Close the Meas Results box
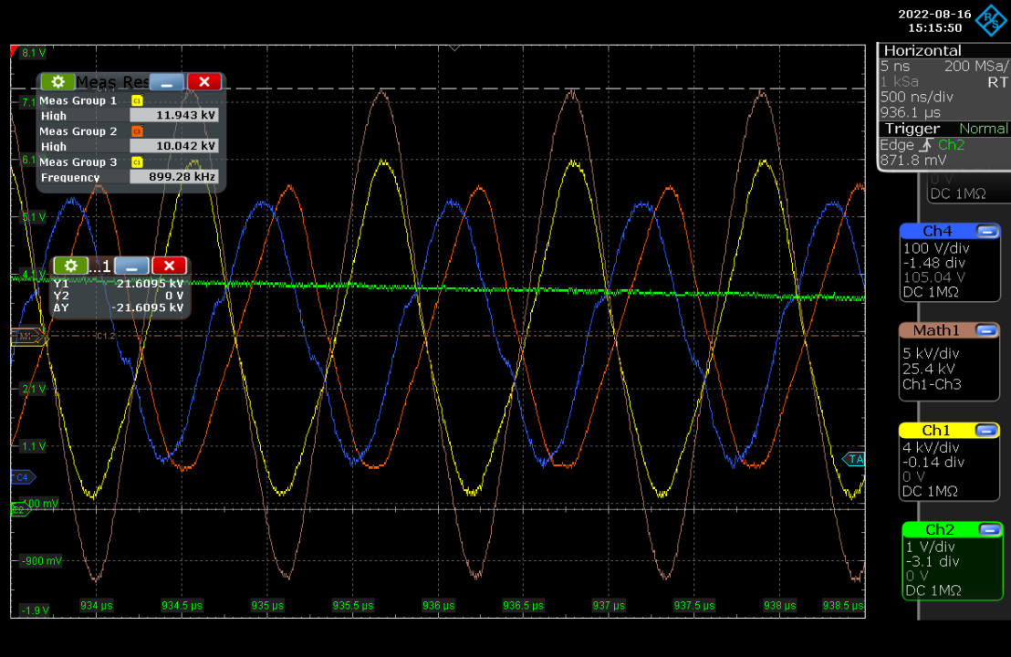1011x657 pixels. (x=204, y=82)
